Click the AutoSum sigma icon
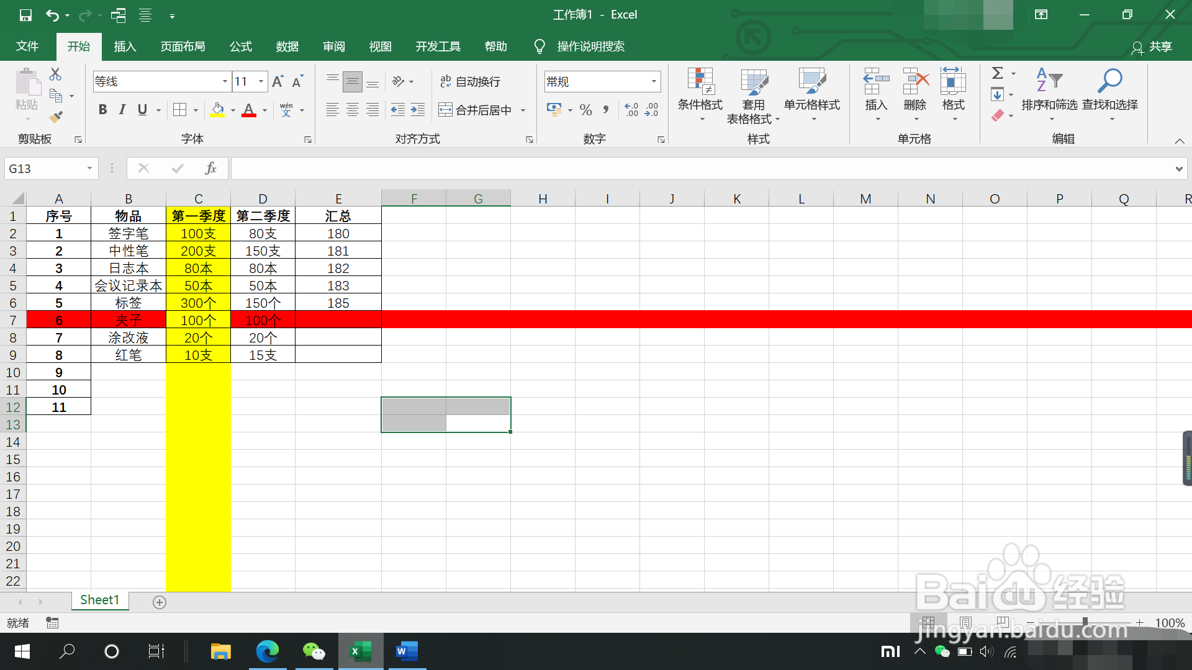This screenshot has width=1192, height=670. [997, 73]
